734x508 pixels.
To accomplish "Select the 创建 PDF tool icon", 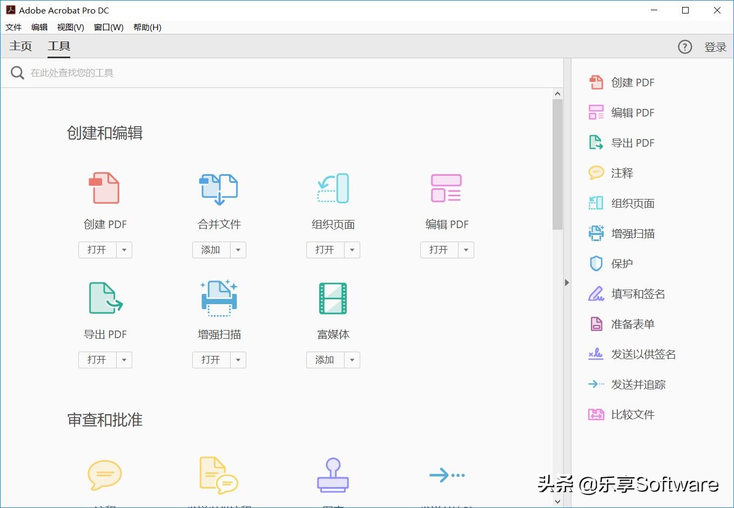I will (x=105, y=188).
